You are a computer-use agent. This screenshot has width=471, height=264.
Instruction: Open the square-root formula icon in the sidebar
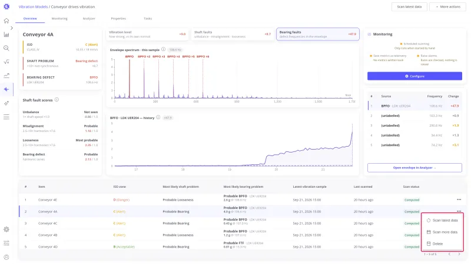(6, 62)
